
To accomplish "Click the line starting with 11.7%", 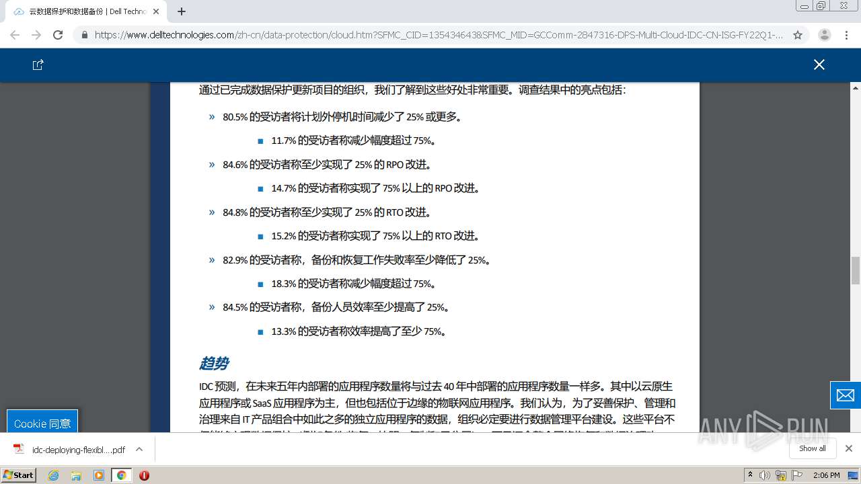I will pyautogui.click(x=354, y=140).
